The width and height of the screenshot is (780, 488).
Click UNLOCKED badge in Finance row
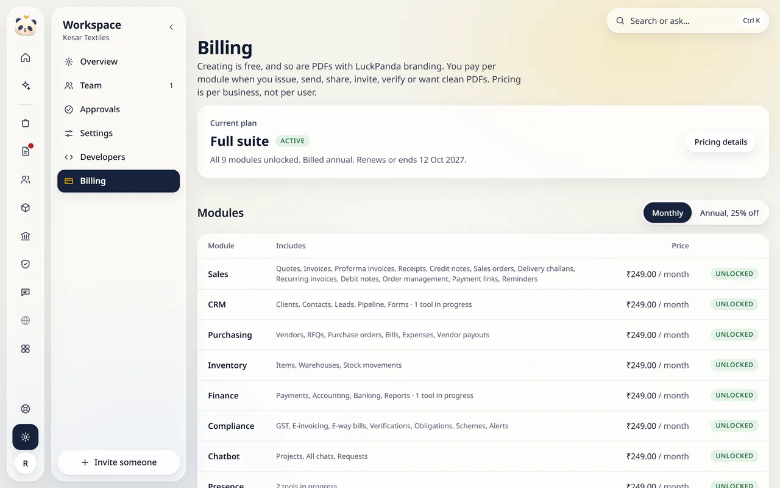734,395
